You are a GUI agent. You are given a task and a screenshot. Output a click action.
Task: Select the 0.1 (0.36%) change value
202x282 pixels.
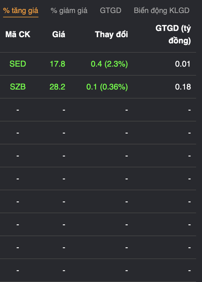107,87
